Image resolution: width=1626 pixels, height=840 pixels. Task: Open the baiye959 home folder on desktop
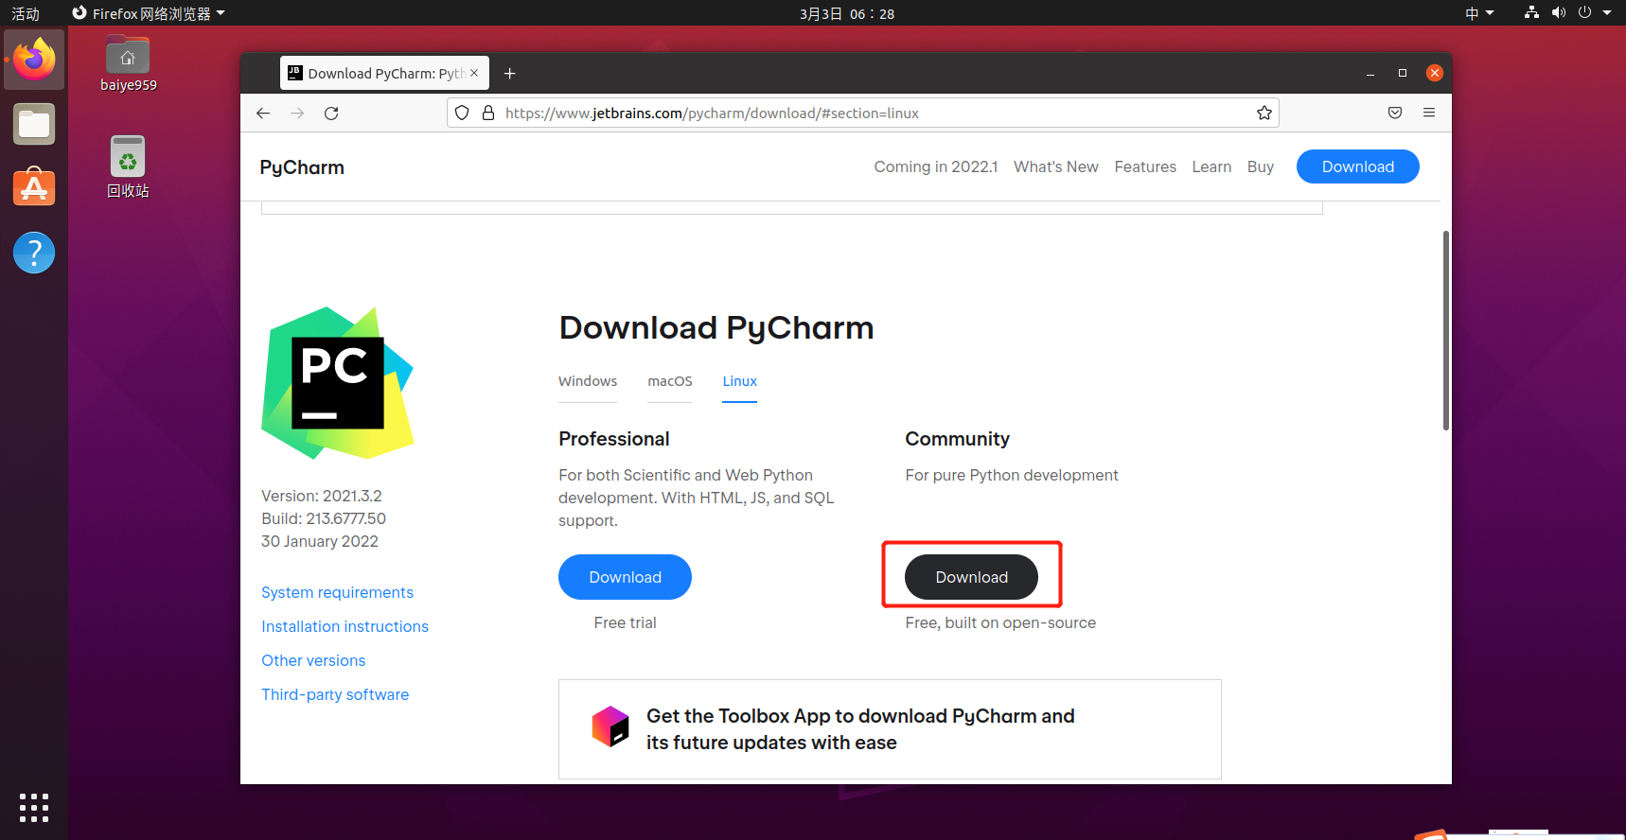[x=128, y=63]
